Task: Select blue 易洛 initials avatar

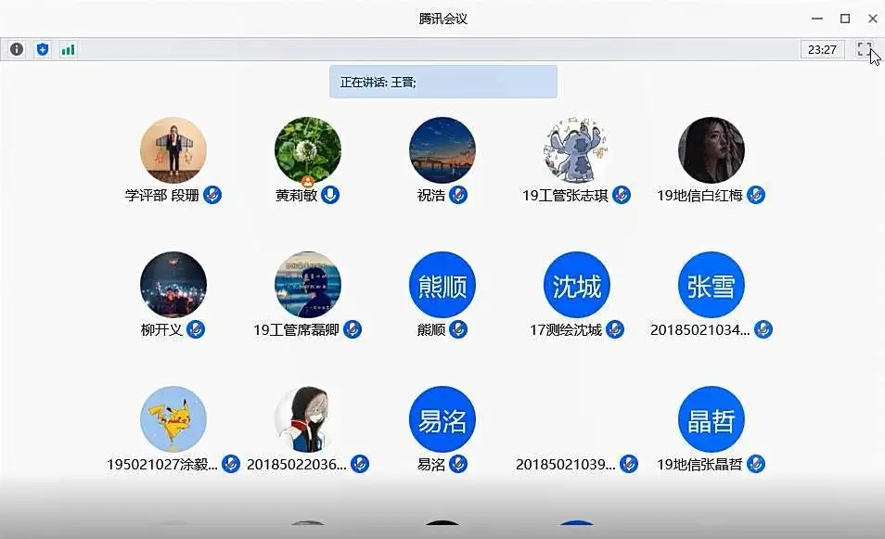Action: (442, 419)
